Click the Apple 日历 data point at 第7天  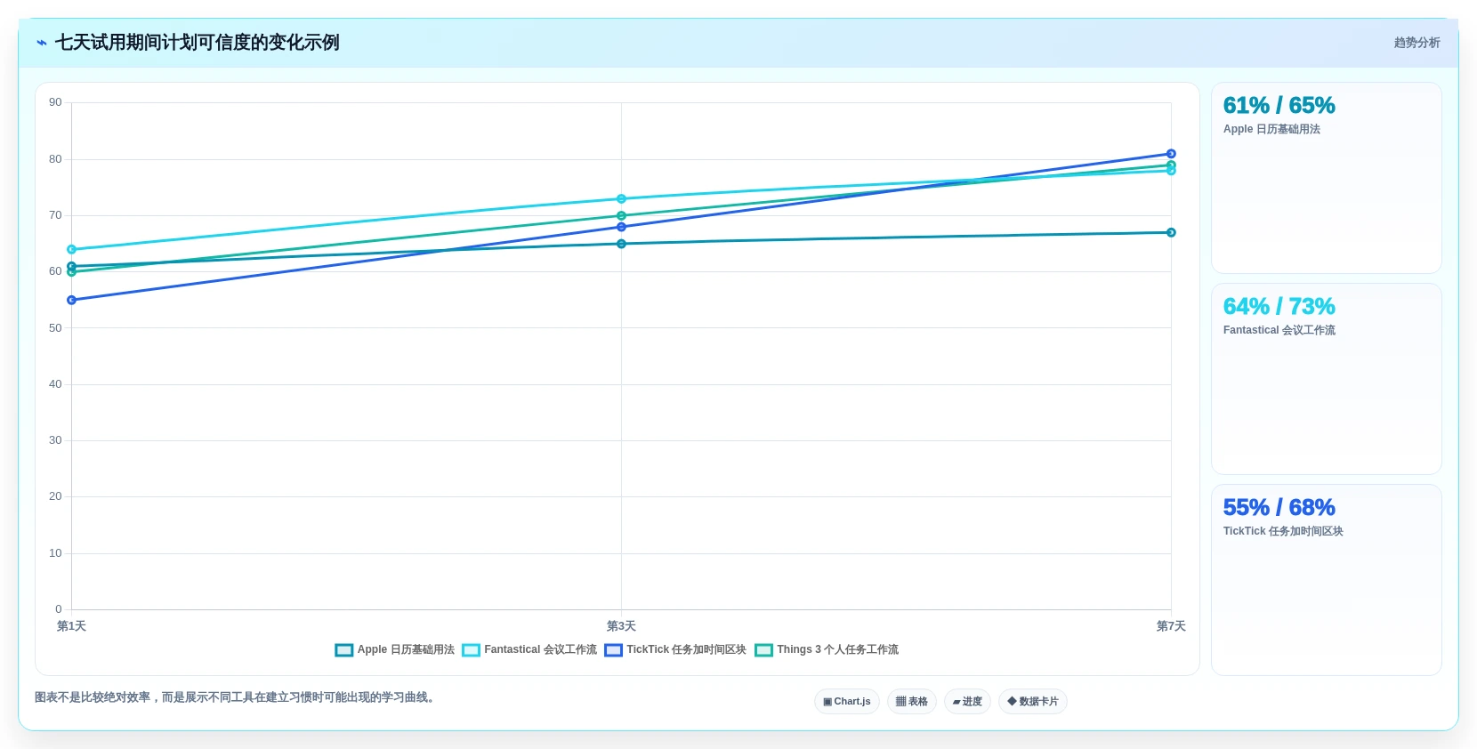click(1171, 232)
